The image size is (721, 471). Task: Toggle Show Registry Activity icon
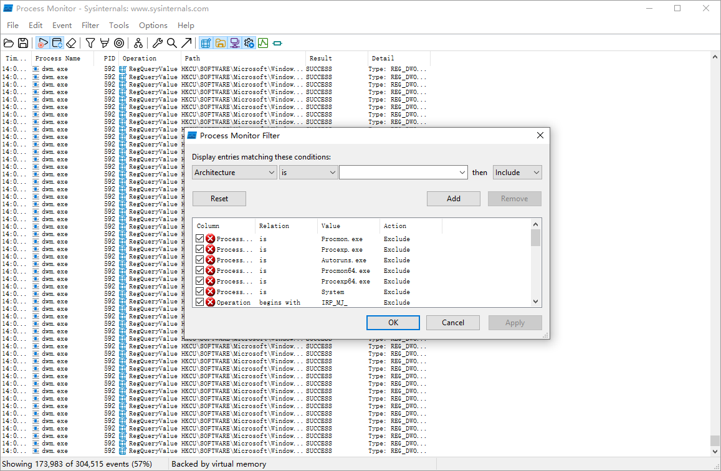point(206,43)
